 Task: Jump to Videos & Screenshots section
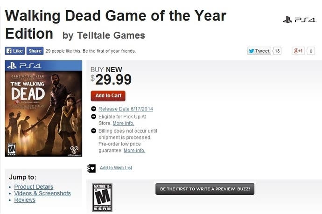(42, 193)
